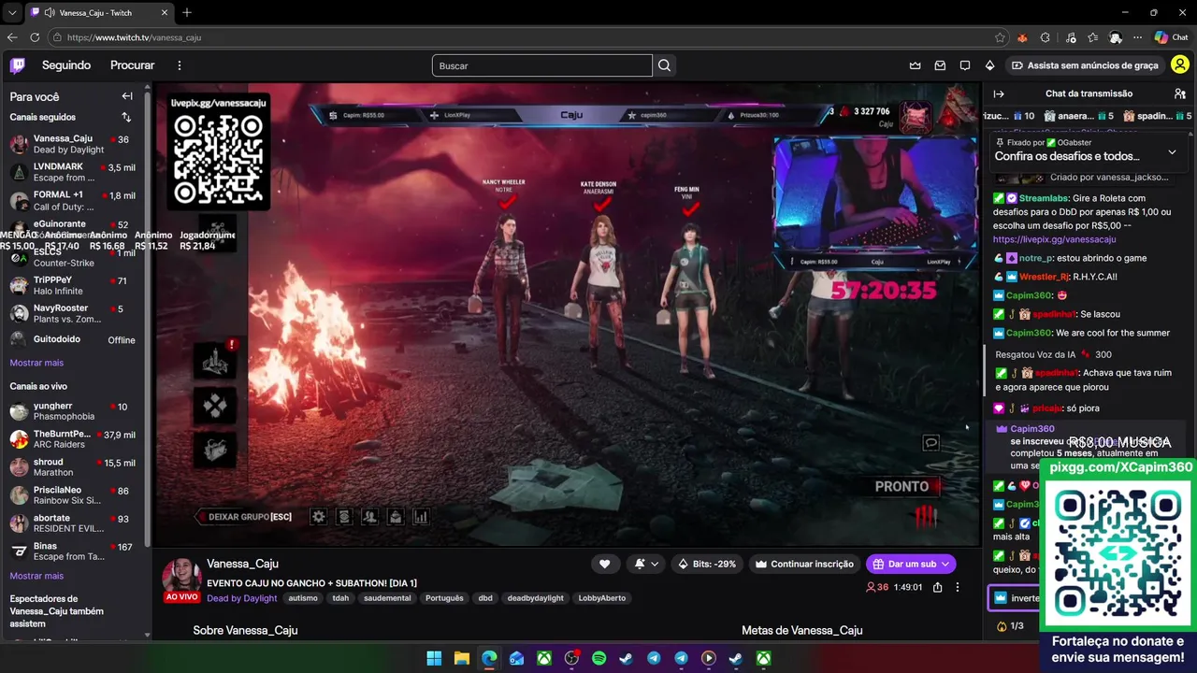
Task: Open the browser tab list dropdown
Action: 11,13
